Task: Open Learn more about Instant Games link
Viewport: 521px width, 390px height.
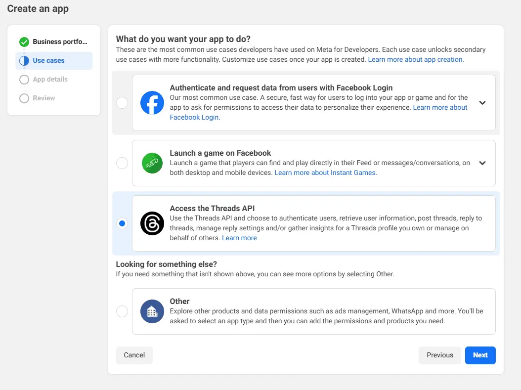Action: click(326, 173)
